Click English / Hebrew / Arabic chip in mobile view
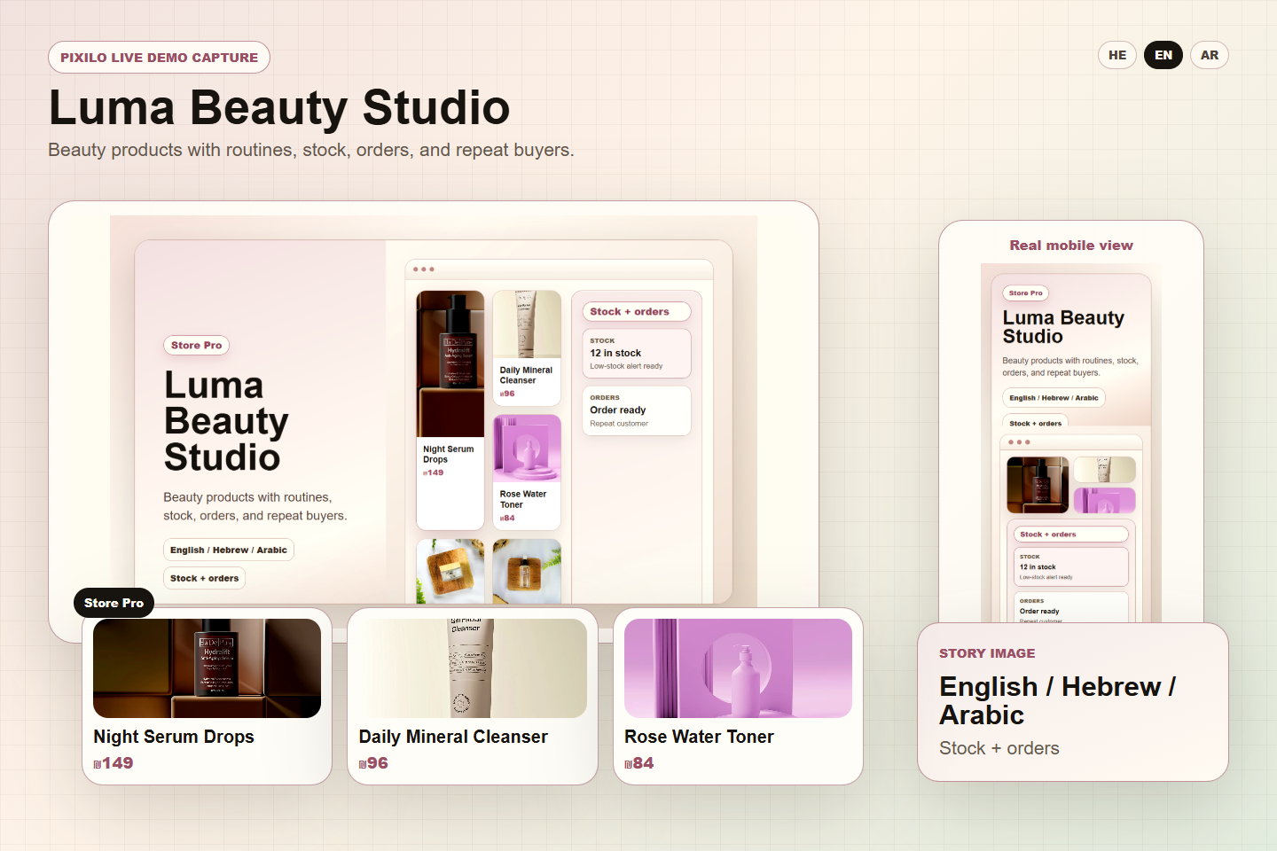The width and height of the screenshot is (1277, 851). pyautogui.click(x=1054, y=398)
